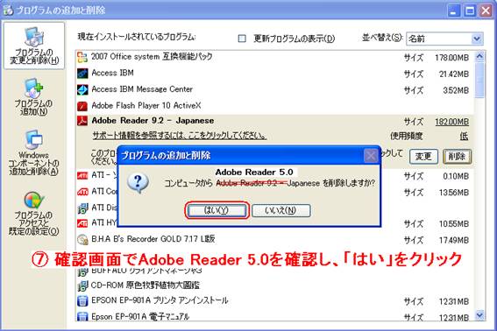Click the EPSON EP-901A printer uninstall icon
Screen dimensions: 497x331
click(x=82, y=300)
